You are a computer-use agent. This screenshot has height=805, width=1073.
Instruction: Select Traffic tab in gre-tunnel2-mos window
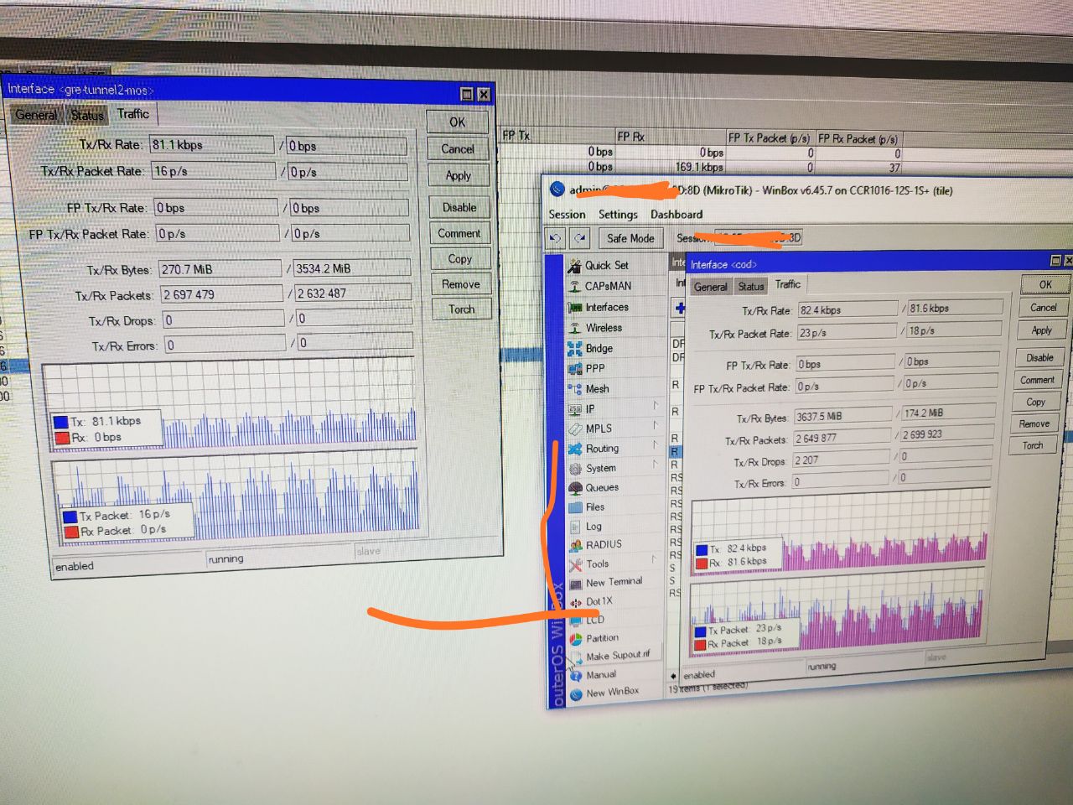pyautogui.click(x=133, y=113)
